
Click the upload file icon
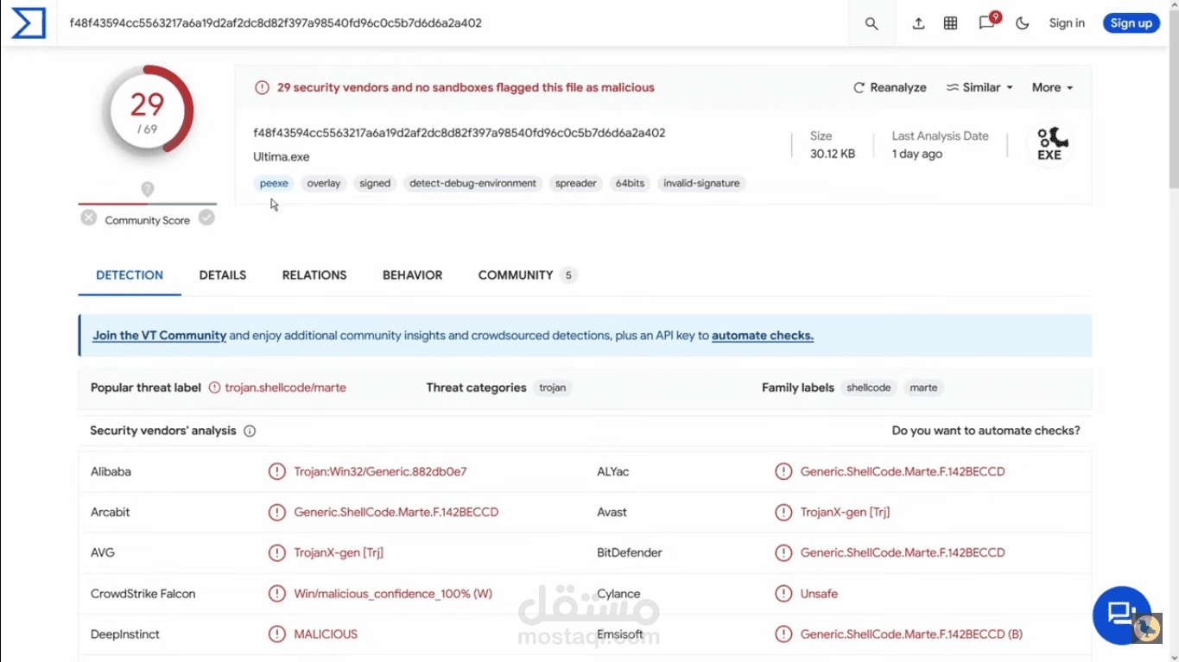coord(918,23)
